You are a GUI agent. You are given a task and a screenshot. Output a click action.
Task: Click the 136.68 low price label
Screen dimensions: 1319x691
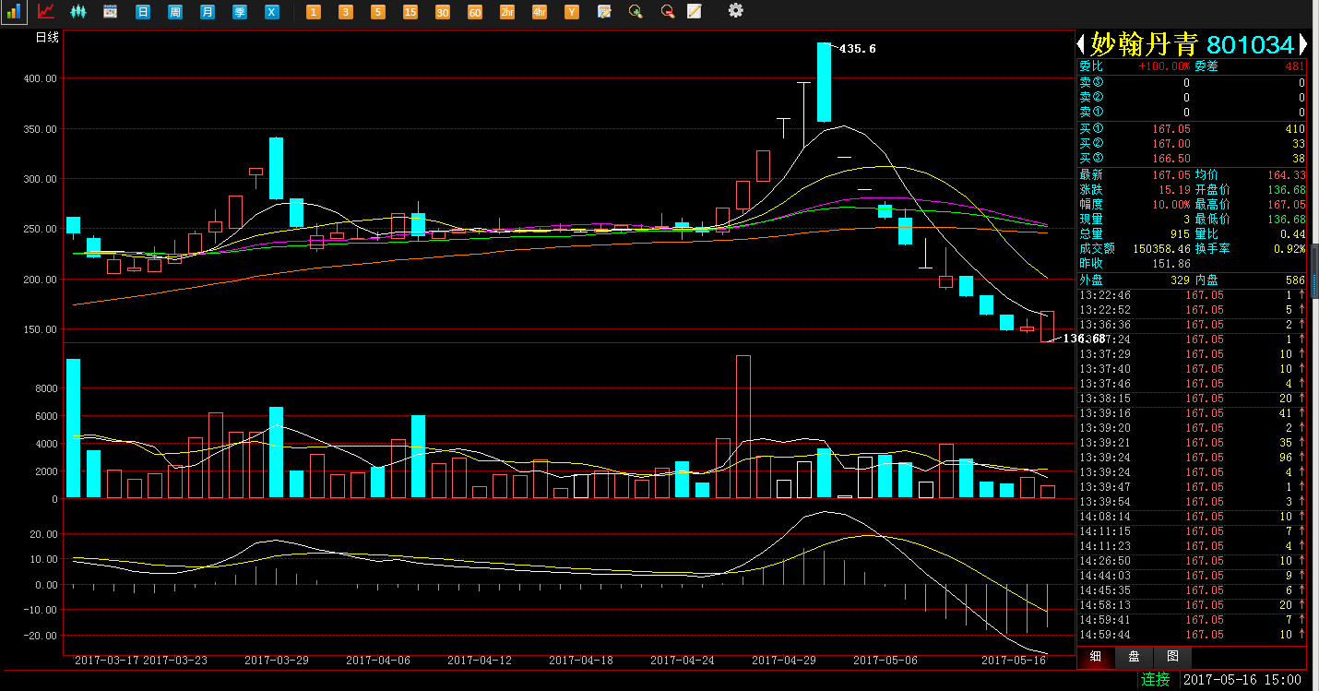1084,339
